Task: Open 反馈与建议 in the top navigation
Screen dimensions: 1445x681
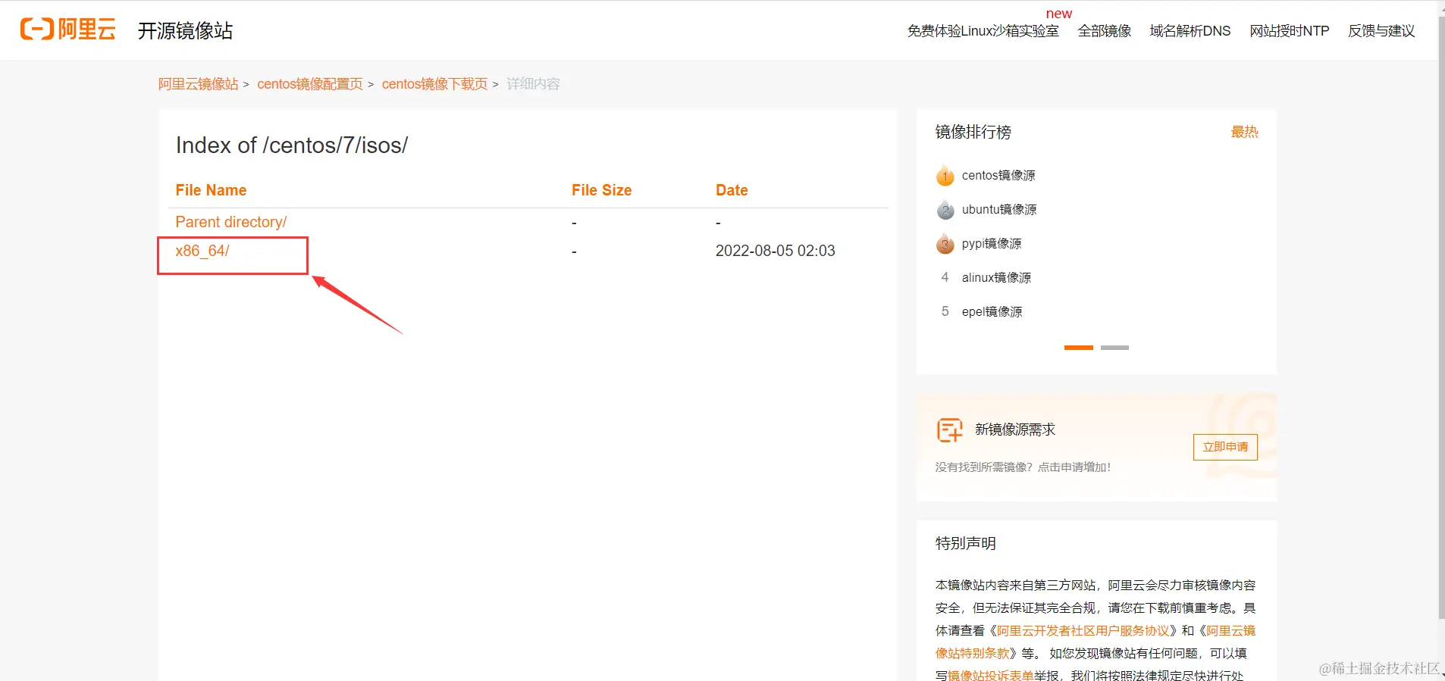Action: [1381, 31]
